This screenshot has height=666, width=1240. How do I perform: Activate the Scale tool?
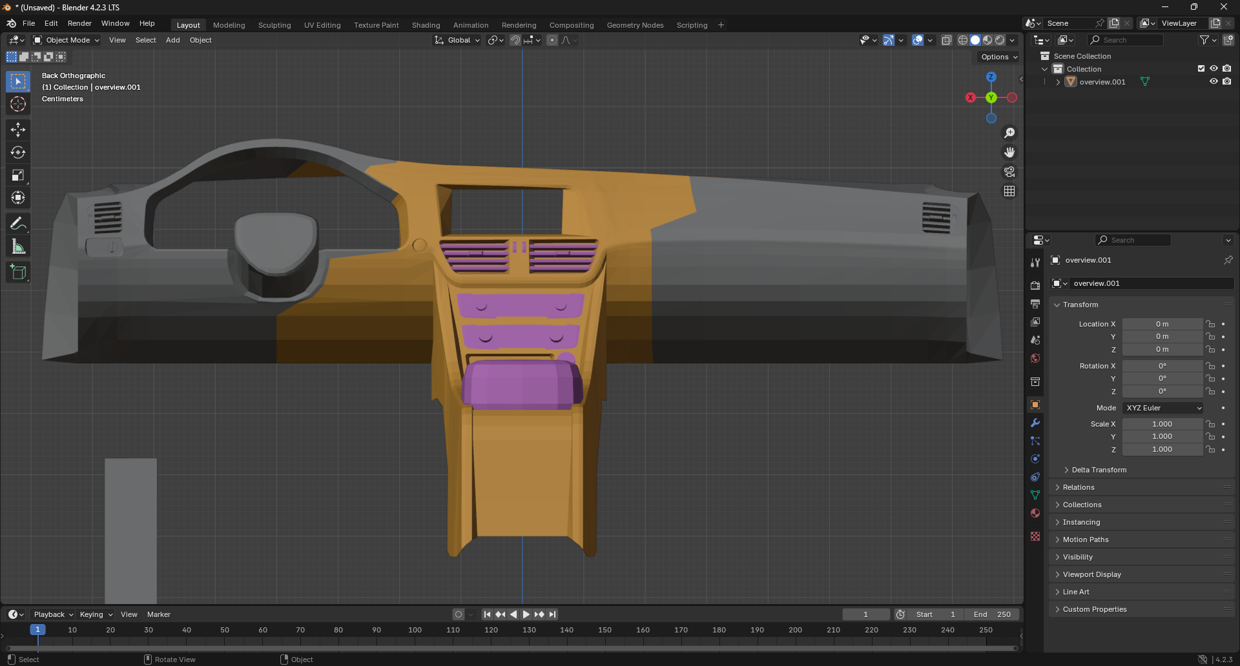point(18,175)
